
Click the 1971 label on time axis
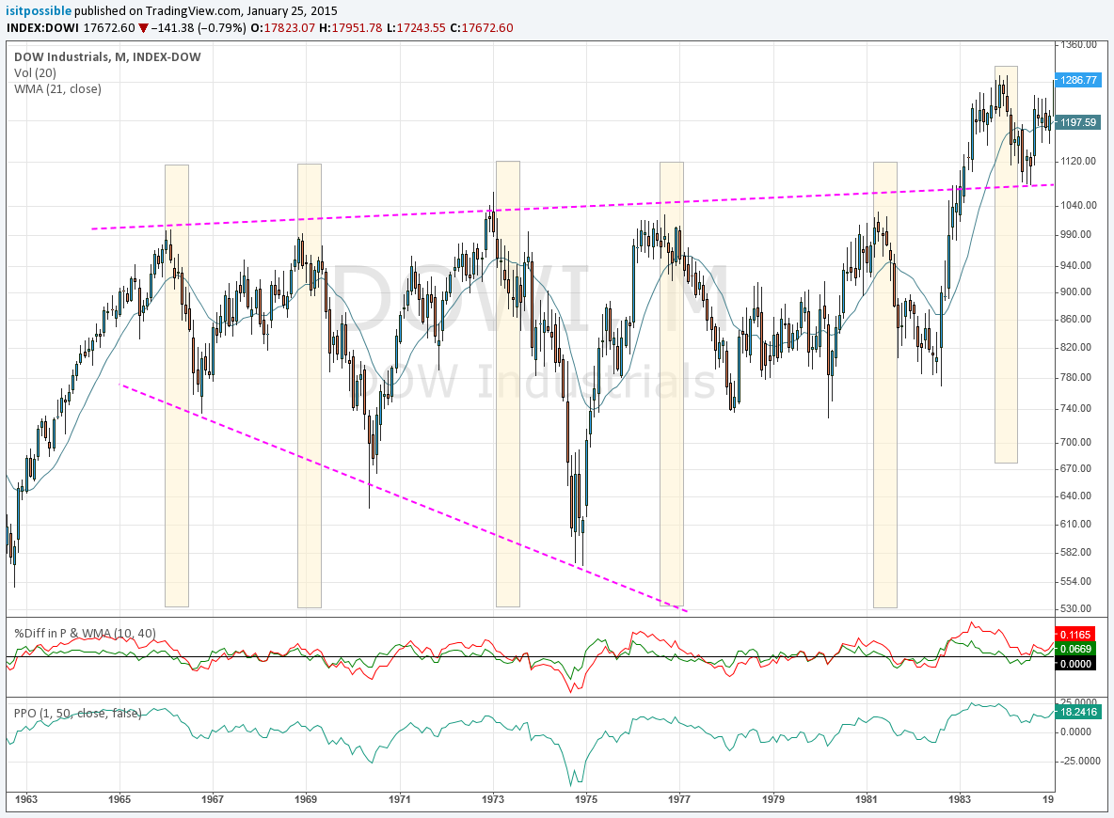click(x=400, y=799)
